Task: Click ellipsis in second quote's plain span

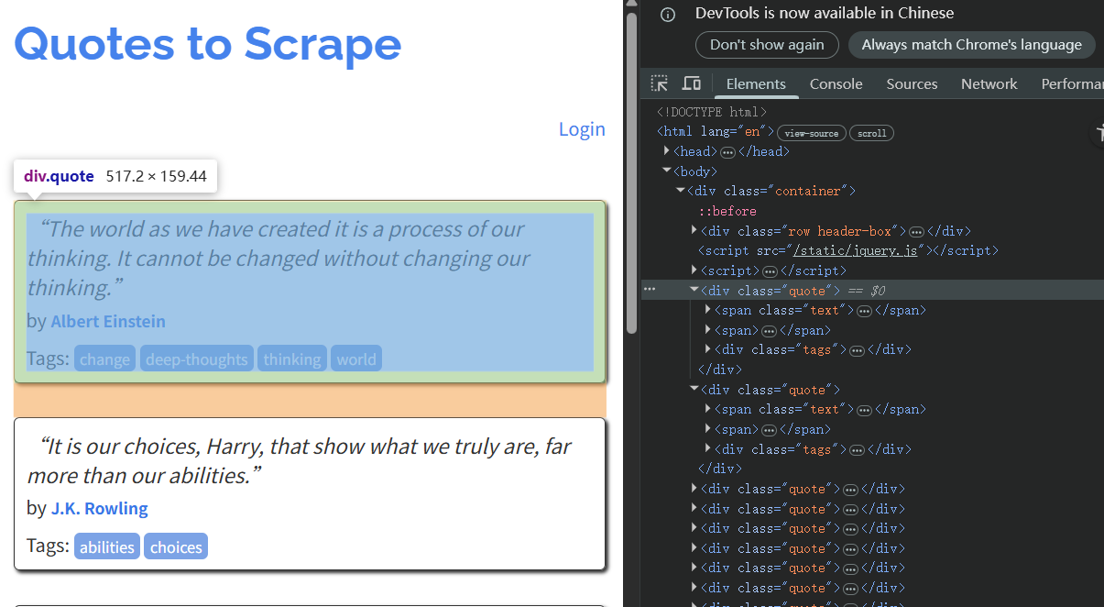Action: tap(770, 430)
